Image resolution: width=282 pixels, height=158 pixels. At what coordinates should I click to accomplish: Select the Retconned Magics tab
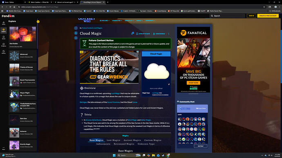point(124,144)
